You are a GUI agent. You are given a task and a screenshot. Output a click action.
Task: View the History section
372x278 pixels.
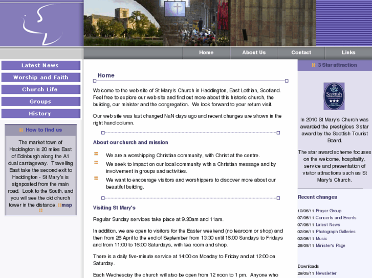[41, 114]
